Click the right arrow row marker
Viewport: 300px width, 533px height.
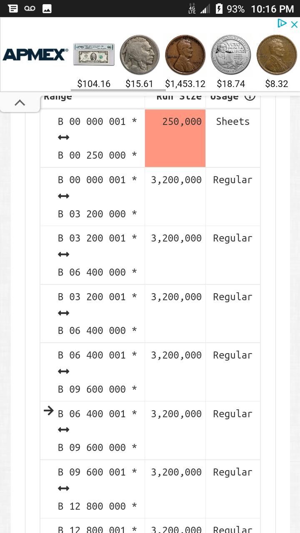coord(49,411)
